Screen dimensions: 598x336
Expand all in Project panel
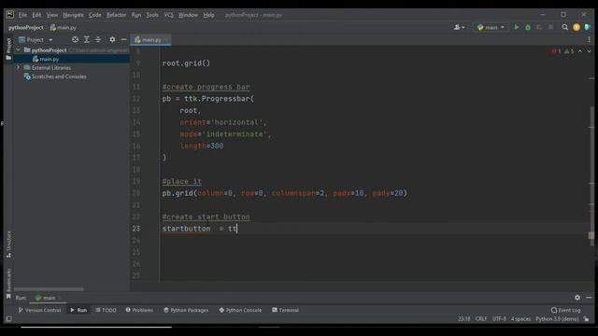pyautogui.click(x=87, y=39)
